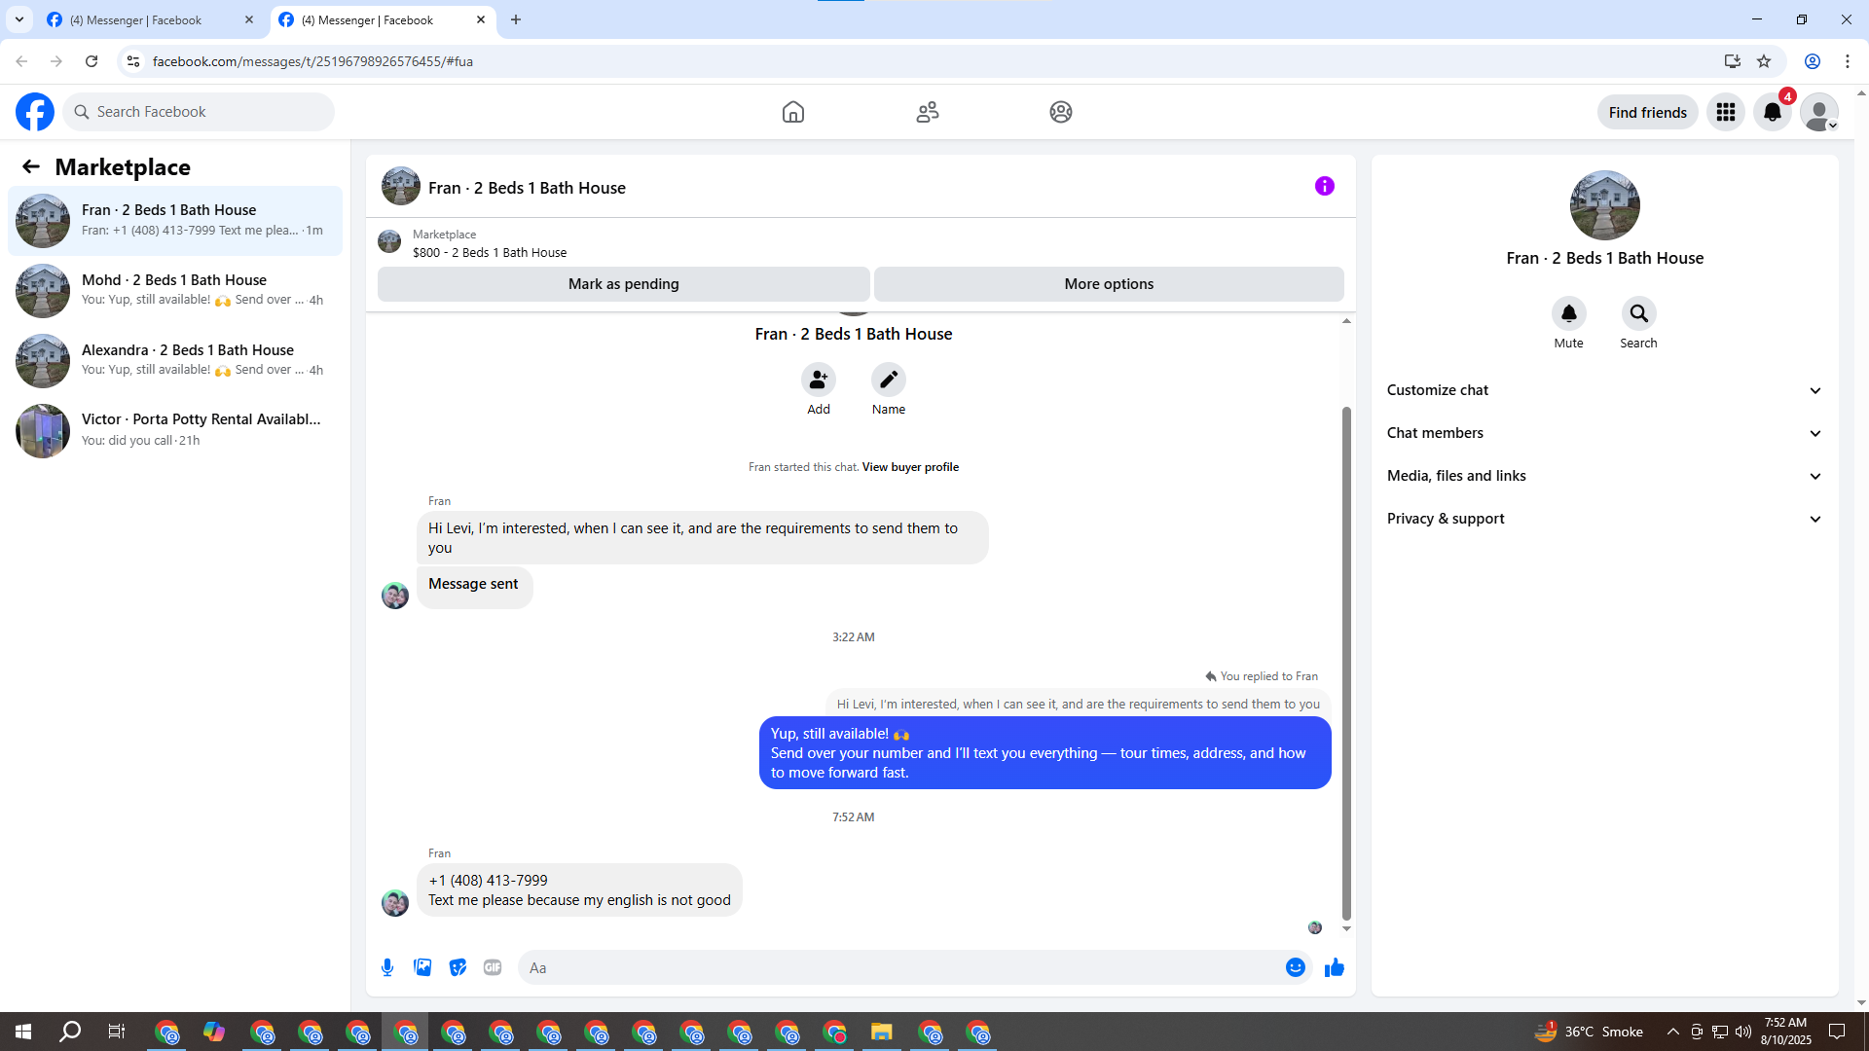The height and width of the screenshot is (1051, 1869).
Task: Open View buyer profile link
Action: [x=910, y=467]
